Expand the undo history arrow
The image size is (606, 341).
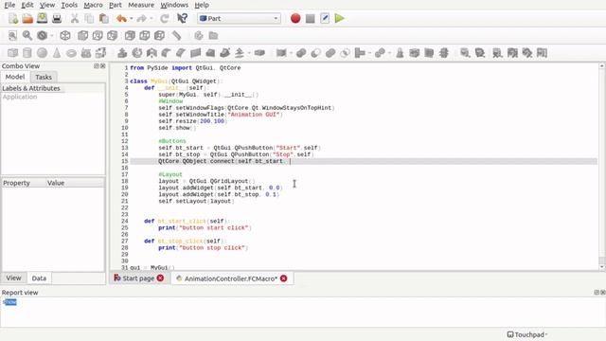point(132,19)
